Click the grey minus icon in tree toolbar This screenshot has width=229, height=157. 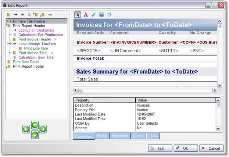coord(50,15)
